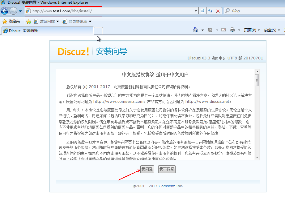Stop loading with the red X icon

tap(218, 11)
